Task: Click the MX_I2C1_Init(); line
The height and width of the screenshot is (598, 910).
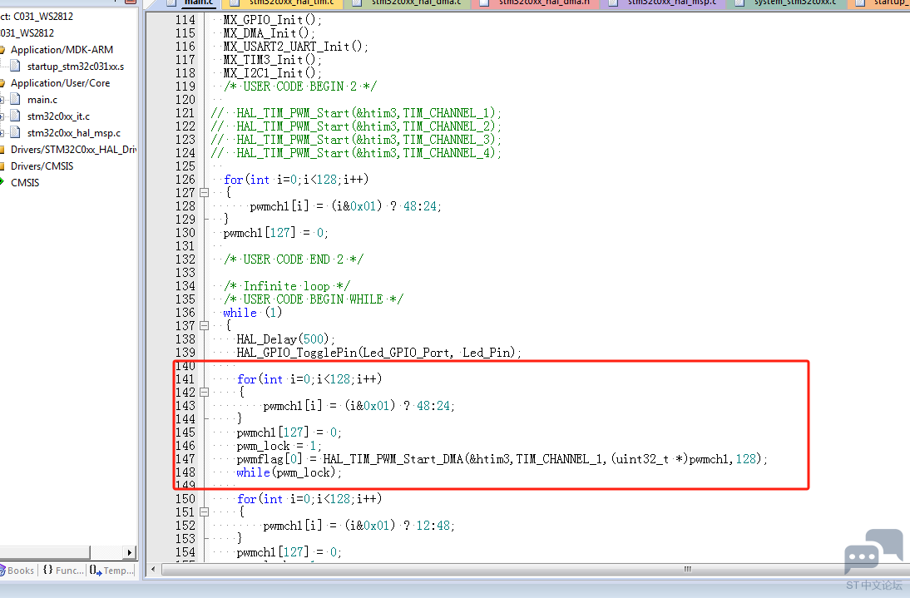Action: point(272,74)
